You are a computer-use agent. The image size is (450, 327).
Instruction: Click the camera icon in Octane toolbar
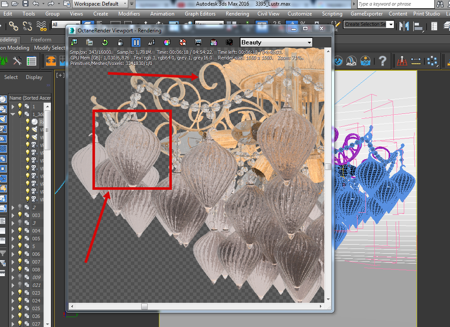[x=229, y=43]
